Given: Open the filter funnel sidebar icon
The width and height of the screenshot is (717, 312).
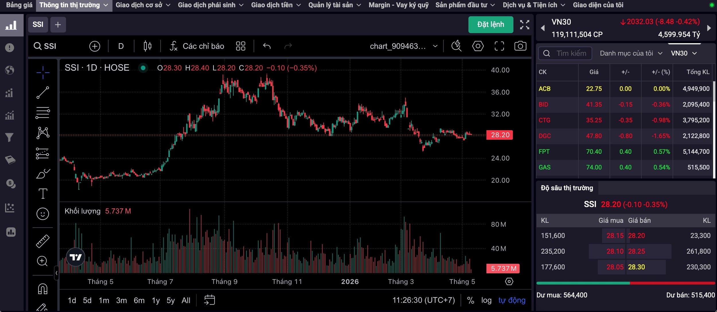Looking at the screenshot, I should click(10, 138).
